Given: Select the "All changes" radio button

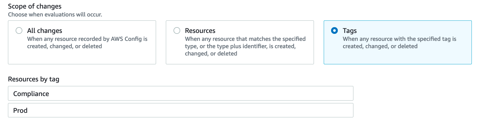Looking at the screenshot, I should [x=19, y=30].
